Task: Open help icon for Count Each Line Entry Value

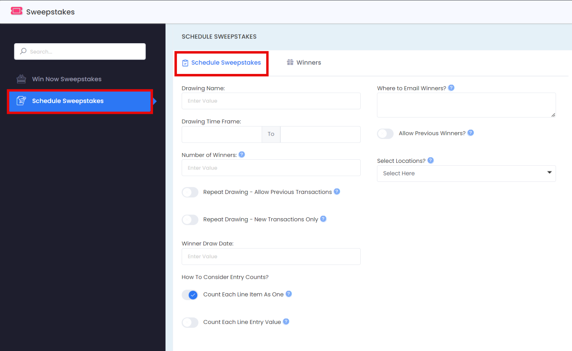Action: (x=286, y=321)
